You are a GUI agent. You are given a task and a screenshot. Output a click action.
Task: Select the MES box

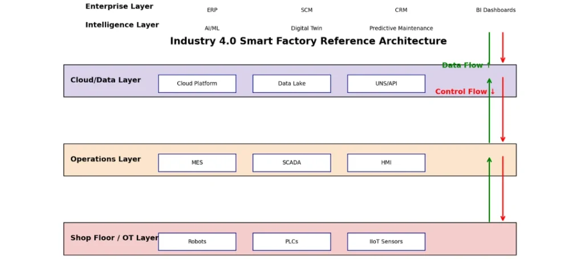[197, 163]
